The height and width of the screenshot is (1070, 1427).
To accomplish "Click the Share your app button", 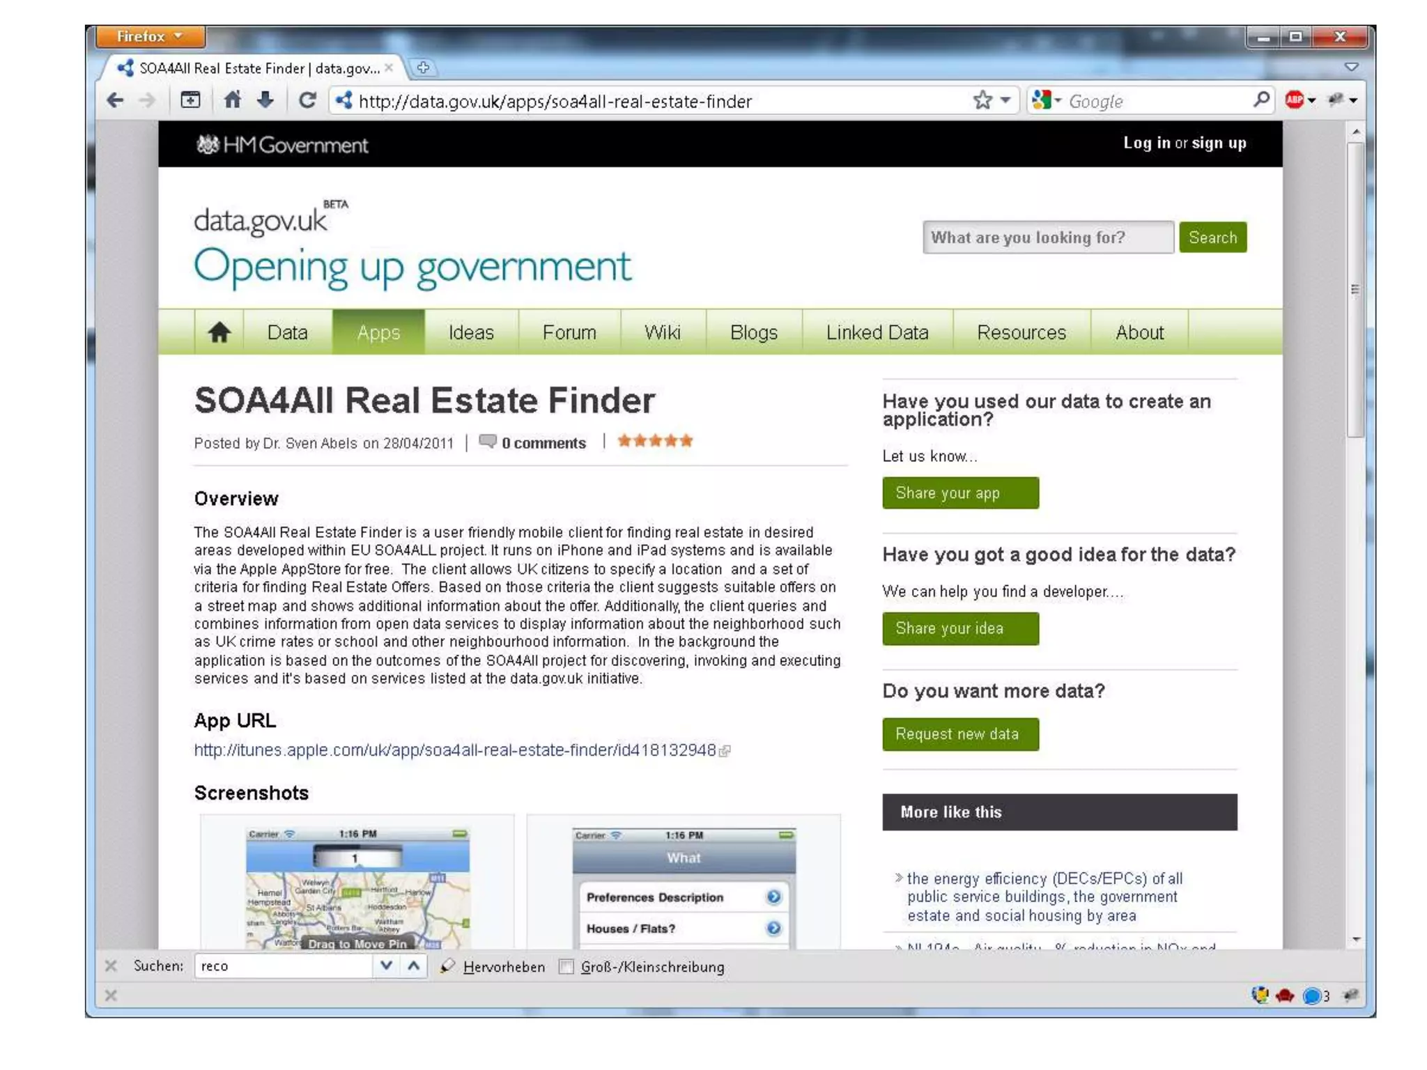I will click(960, 493).
